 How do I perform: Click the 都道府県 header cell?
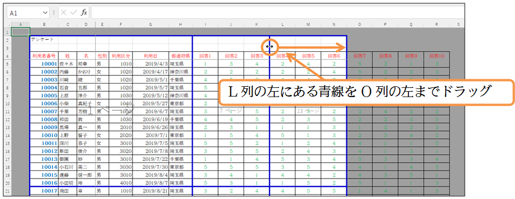click(x=180, y=56)
